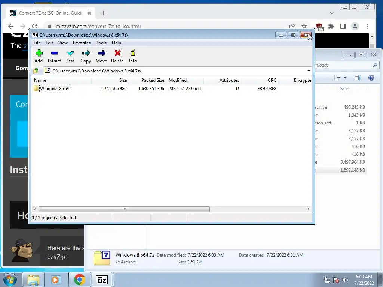Click Chrome back arrow

11,26
